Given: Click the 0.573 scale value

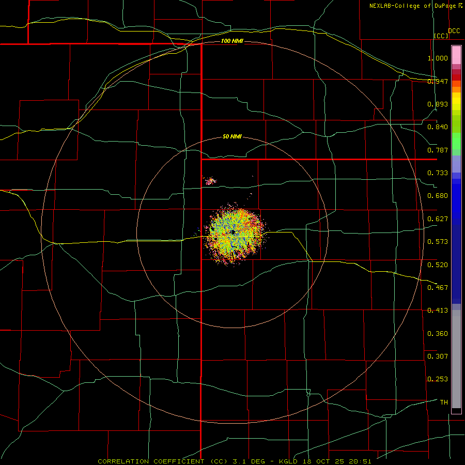Looking at the screenshot, I should click(438, 241).
